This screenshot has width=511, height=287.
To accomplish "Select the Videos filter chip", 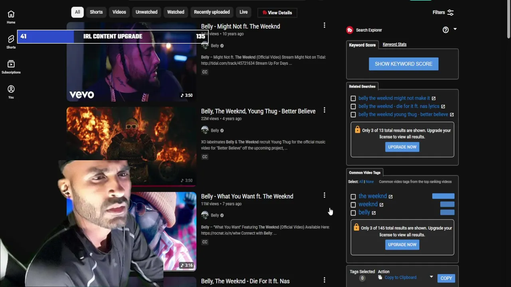I will tap(119, 12).
